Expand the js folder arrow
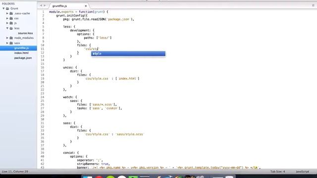Viewport: 317px width, 178px height. pos(7,23)
